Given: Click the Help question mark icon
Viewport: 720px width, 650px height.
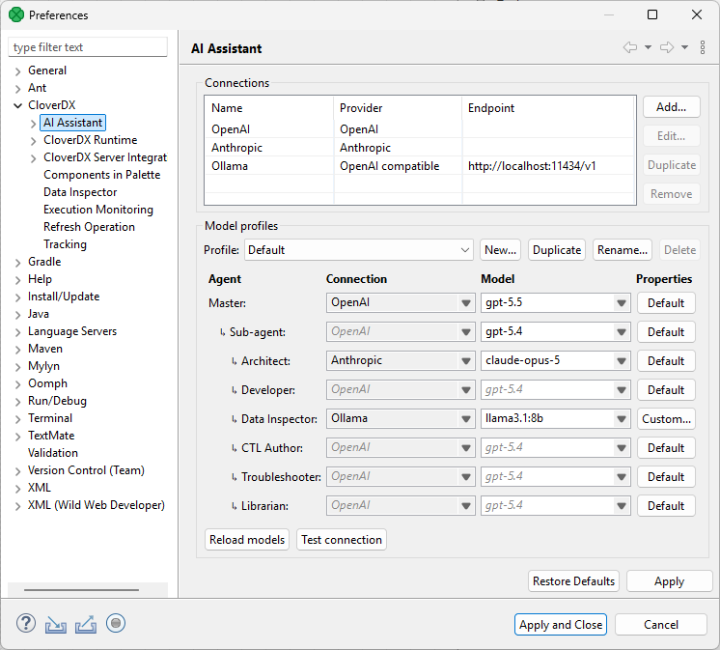Looking at the screenshot, I should pos(26,623).
